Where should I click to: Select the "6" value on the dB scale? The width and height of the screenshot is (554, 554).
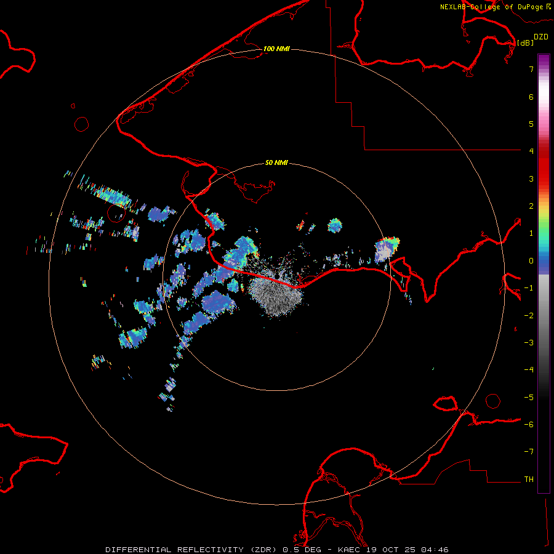point(531,97)
